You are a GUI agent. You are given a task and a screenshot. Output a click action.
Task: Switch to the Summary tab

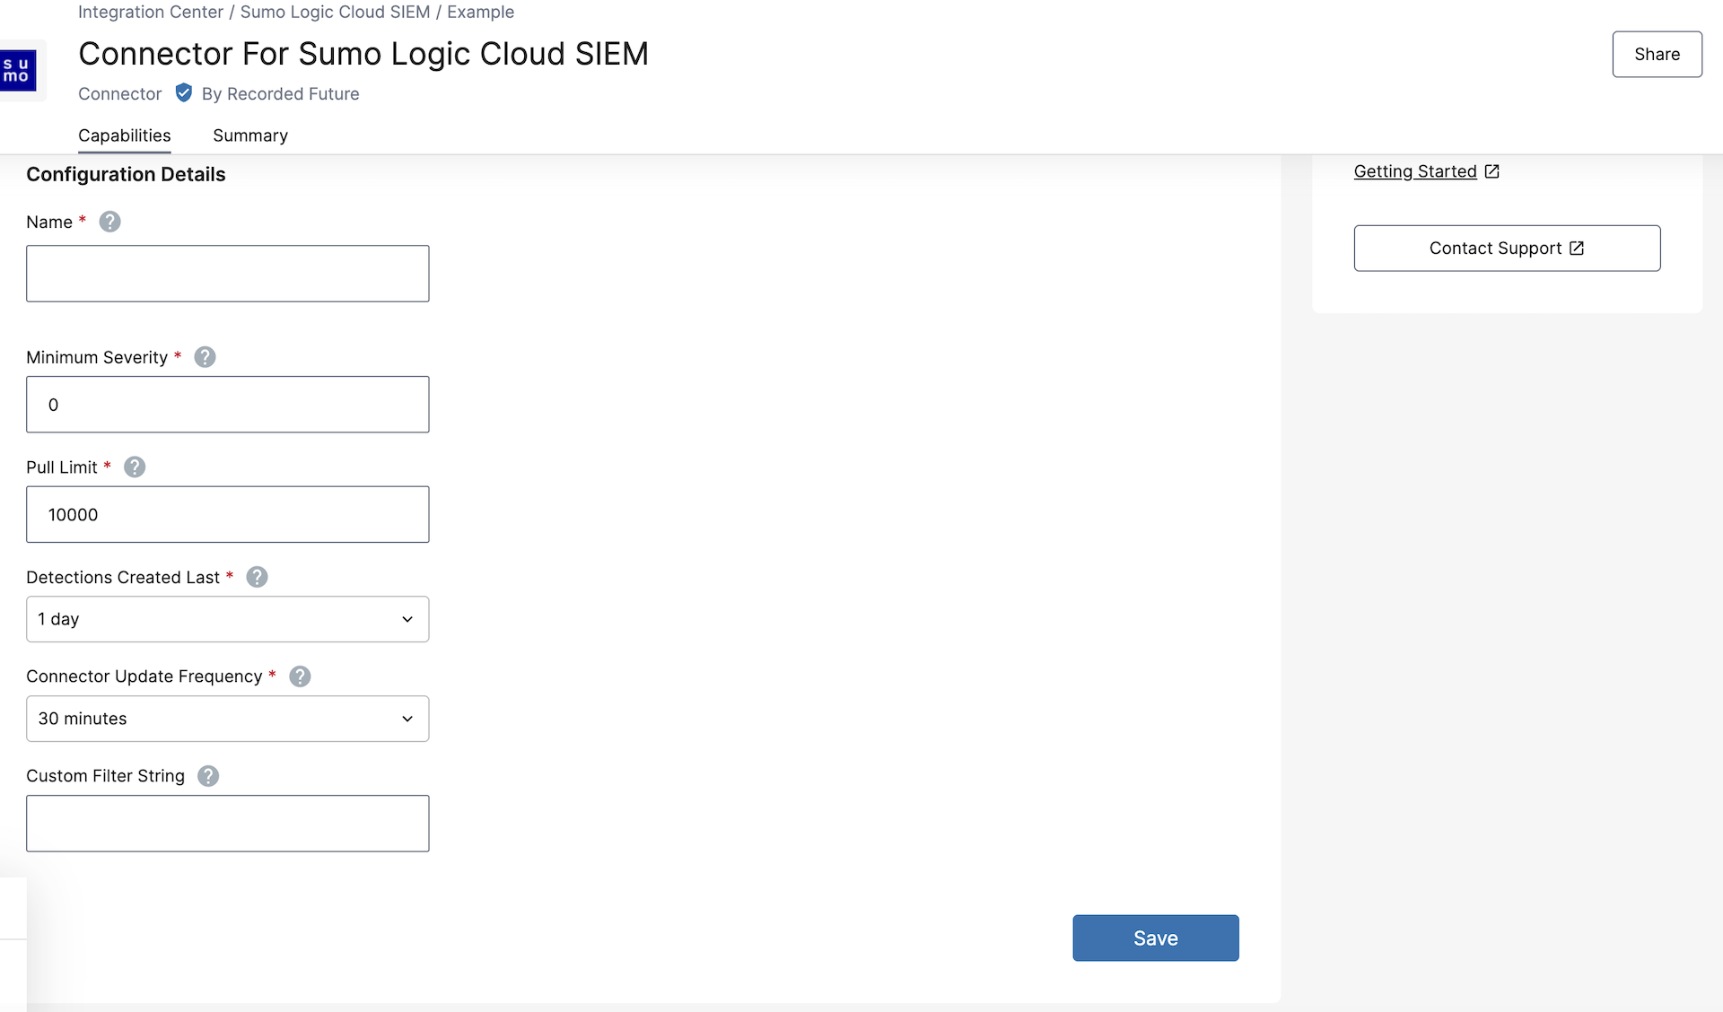249,135
